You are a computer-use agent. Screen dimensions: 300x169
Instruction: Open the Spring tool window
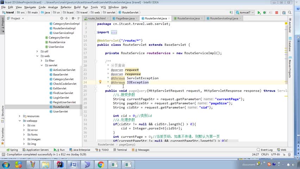click(x=12, y=150)
